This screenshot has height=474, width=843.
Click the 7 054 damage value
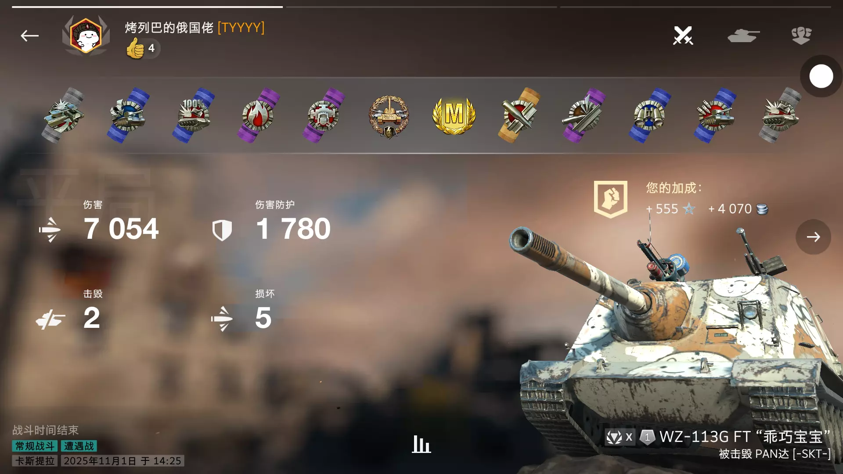click(121, 229)
